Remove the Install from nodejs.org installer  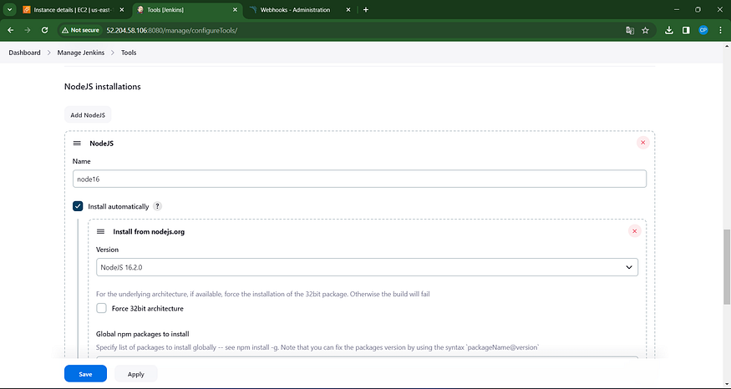(x=634, y=231)
